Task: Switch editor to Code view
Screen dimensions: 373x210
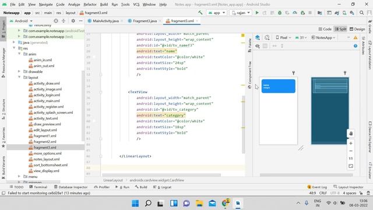Action: (325, 29)
